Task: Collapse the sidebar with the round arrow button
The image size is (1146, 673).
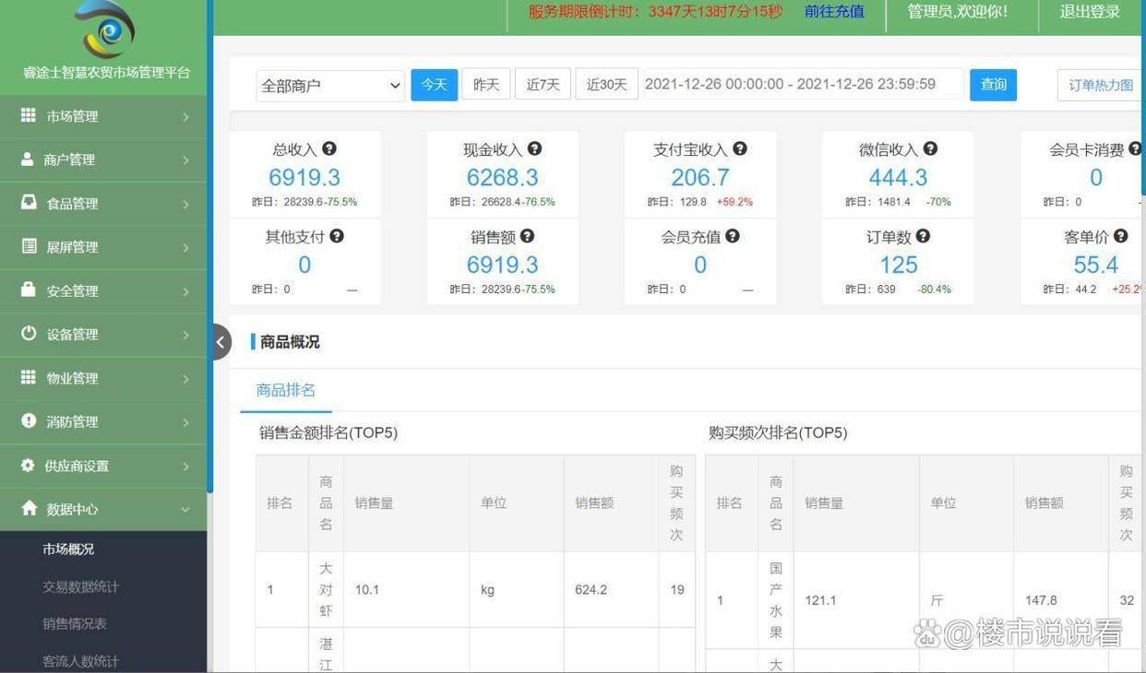Action: click(221, 342)
